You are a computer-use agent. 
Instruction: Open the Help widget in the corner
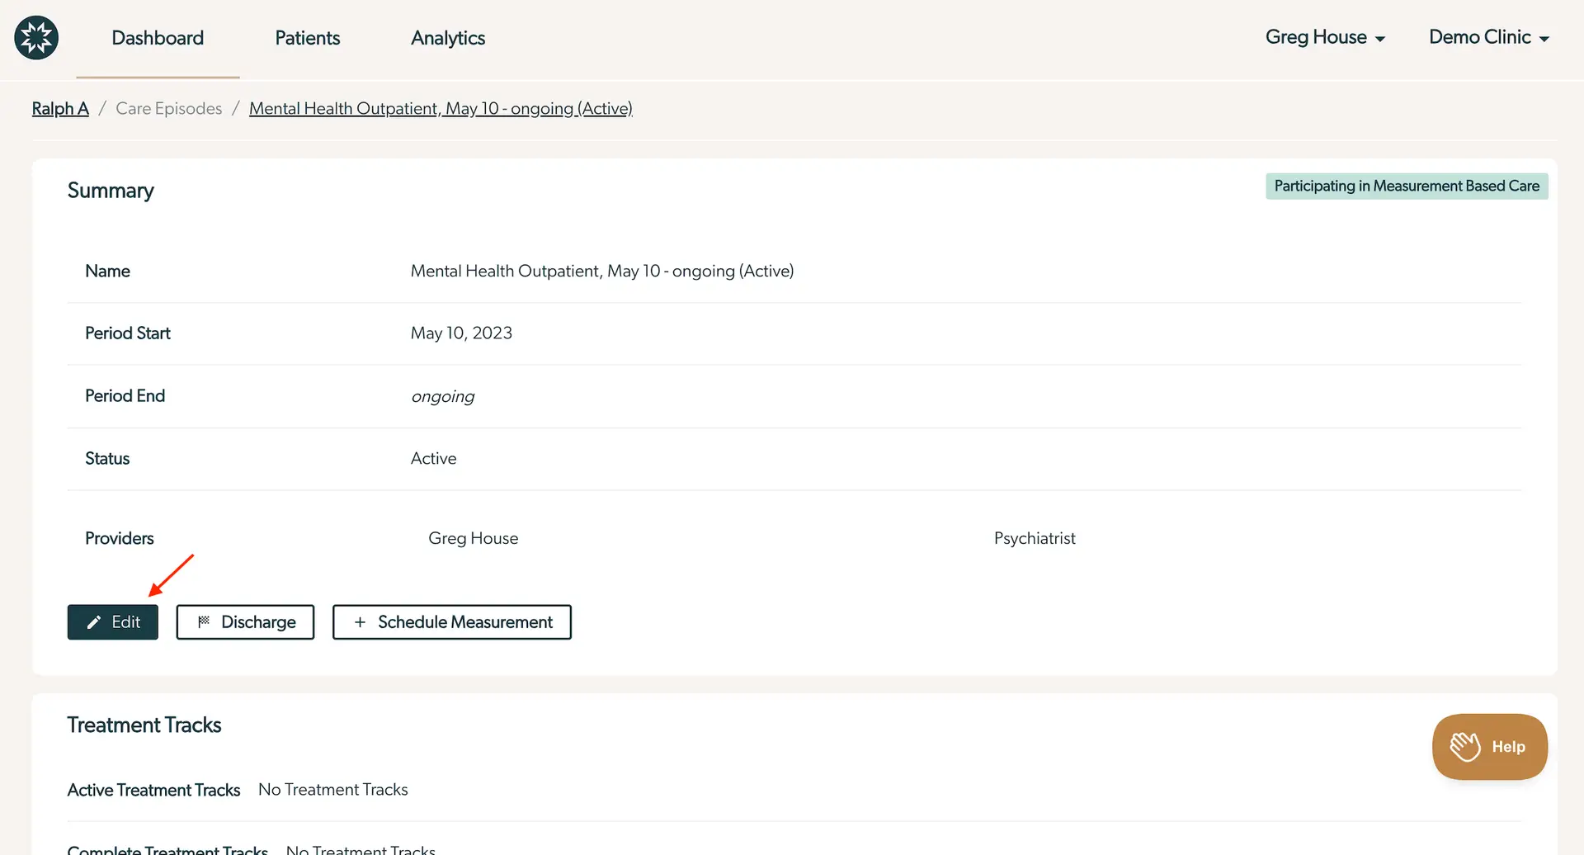pyautogui.click(x=1489, y=746)
